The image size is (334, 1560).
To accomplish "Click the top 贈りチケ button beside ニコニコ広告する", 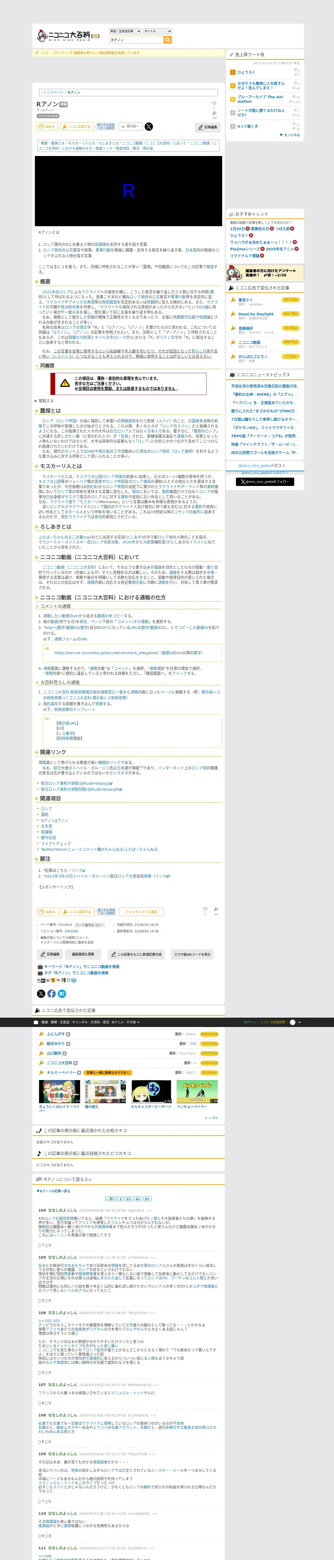I will [105, 127].
